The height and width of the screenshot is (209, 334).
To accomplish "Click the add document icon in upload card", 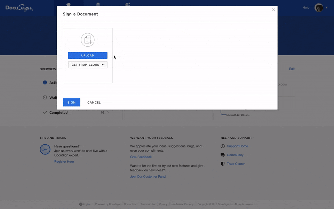I will click(x=88, y=40).
